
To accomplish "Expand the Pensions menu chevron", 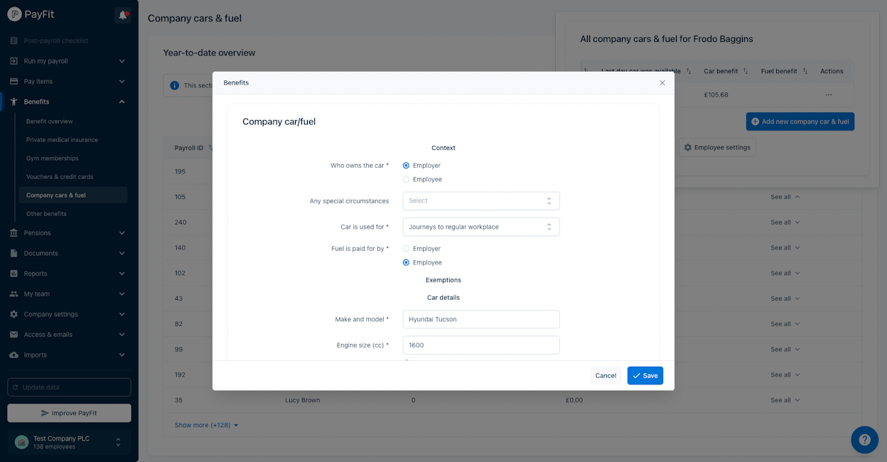I will click(x=122, y=233).
